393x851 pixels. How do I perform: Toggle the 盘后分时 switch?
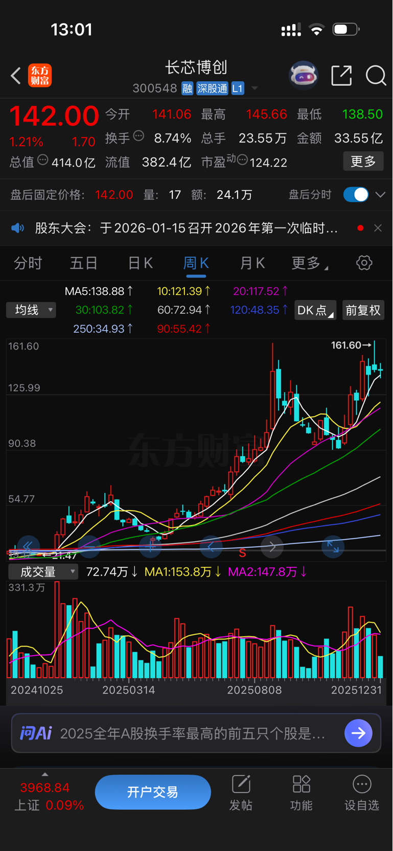[356, 195]
